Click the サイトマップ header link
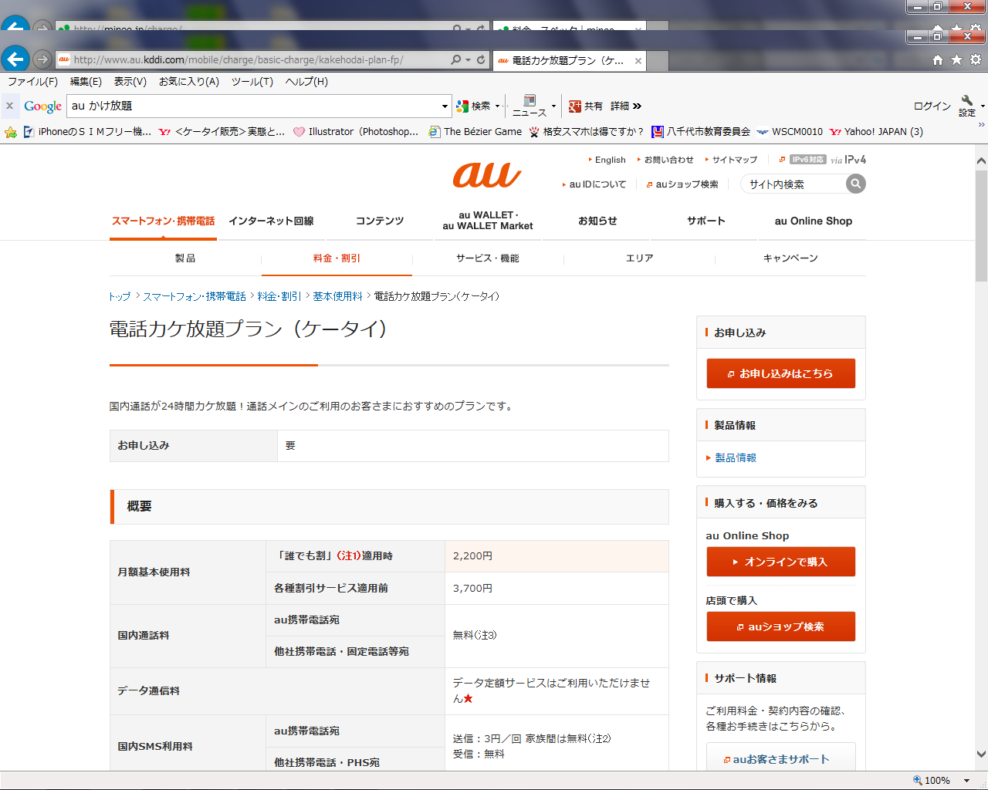Viewport: 988px width, 790px height. [x=735, y=160]
